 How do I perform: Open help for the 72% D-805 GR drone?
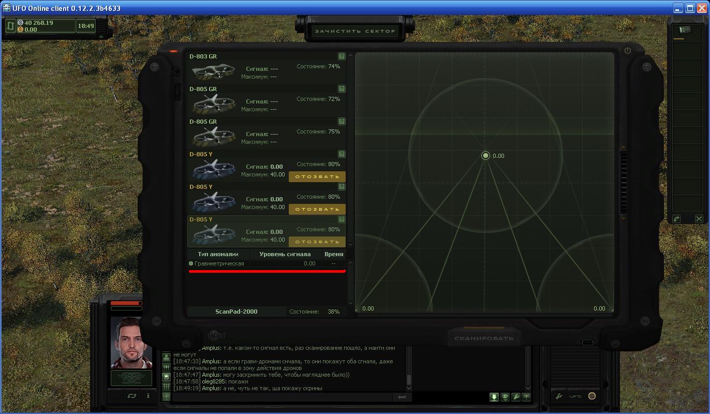[342, 88]
